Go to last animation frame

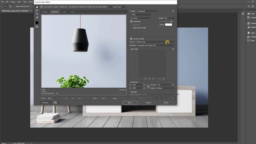click(x=172, y=98)
